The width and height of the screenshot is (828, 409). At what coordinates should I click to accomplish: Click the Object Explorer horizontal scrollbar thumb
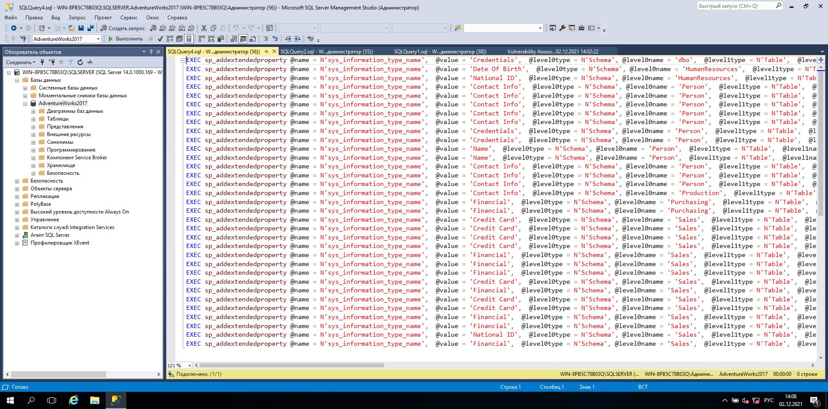click(x=58, y=374)
